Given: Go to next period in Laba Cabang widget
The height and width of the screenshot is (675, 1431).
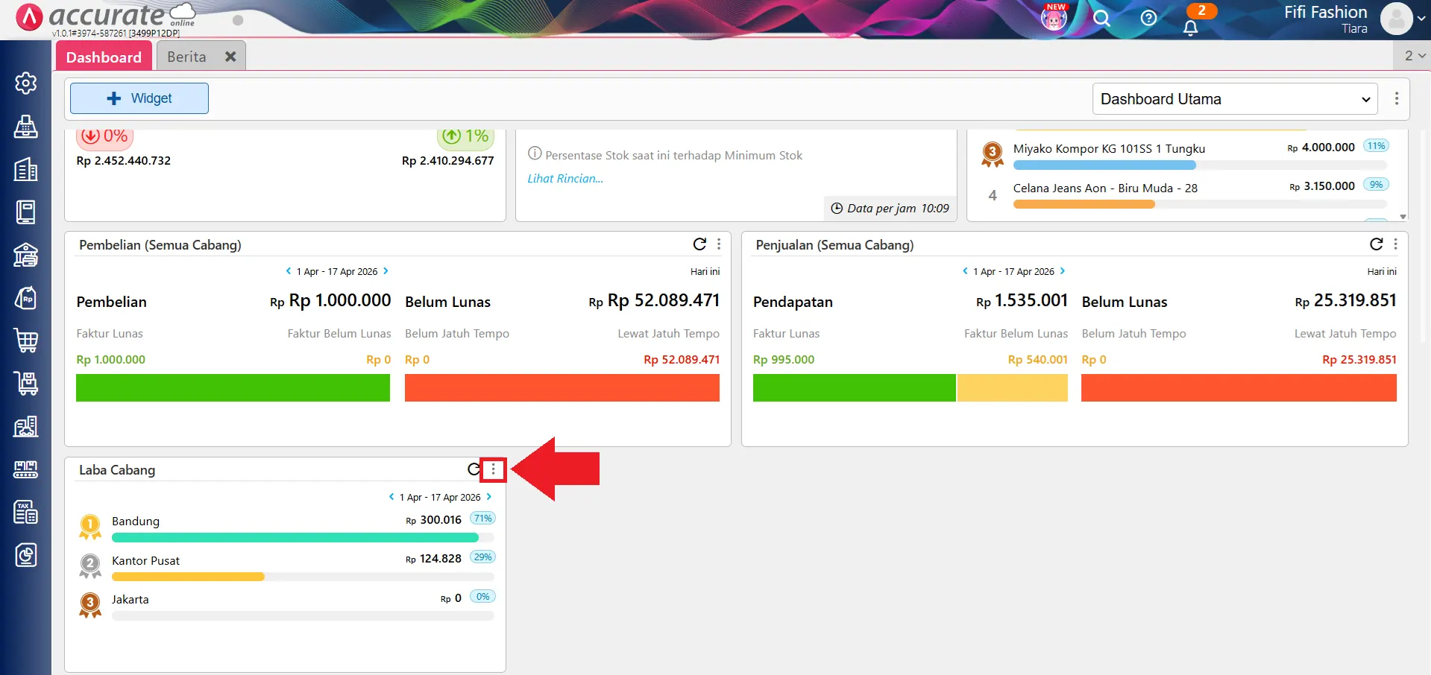Looking at the screenshot, I should pos(489,496).
